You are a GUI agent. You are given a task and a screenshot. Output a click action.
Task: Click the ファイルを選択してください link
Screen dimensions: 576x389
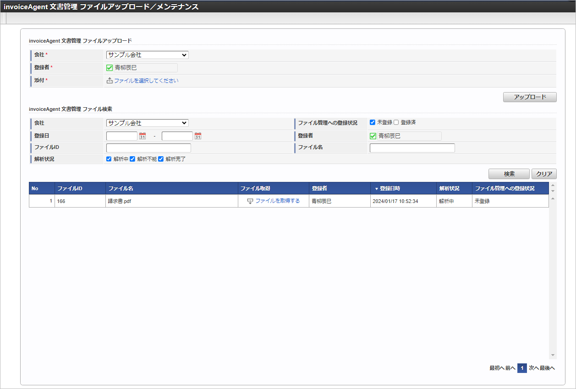(x=146, y=81)
